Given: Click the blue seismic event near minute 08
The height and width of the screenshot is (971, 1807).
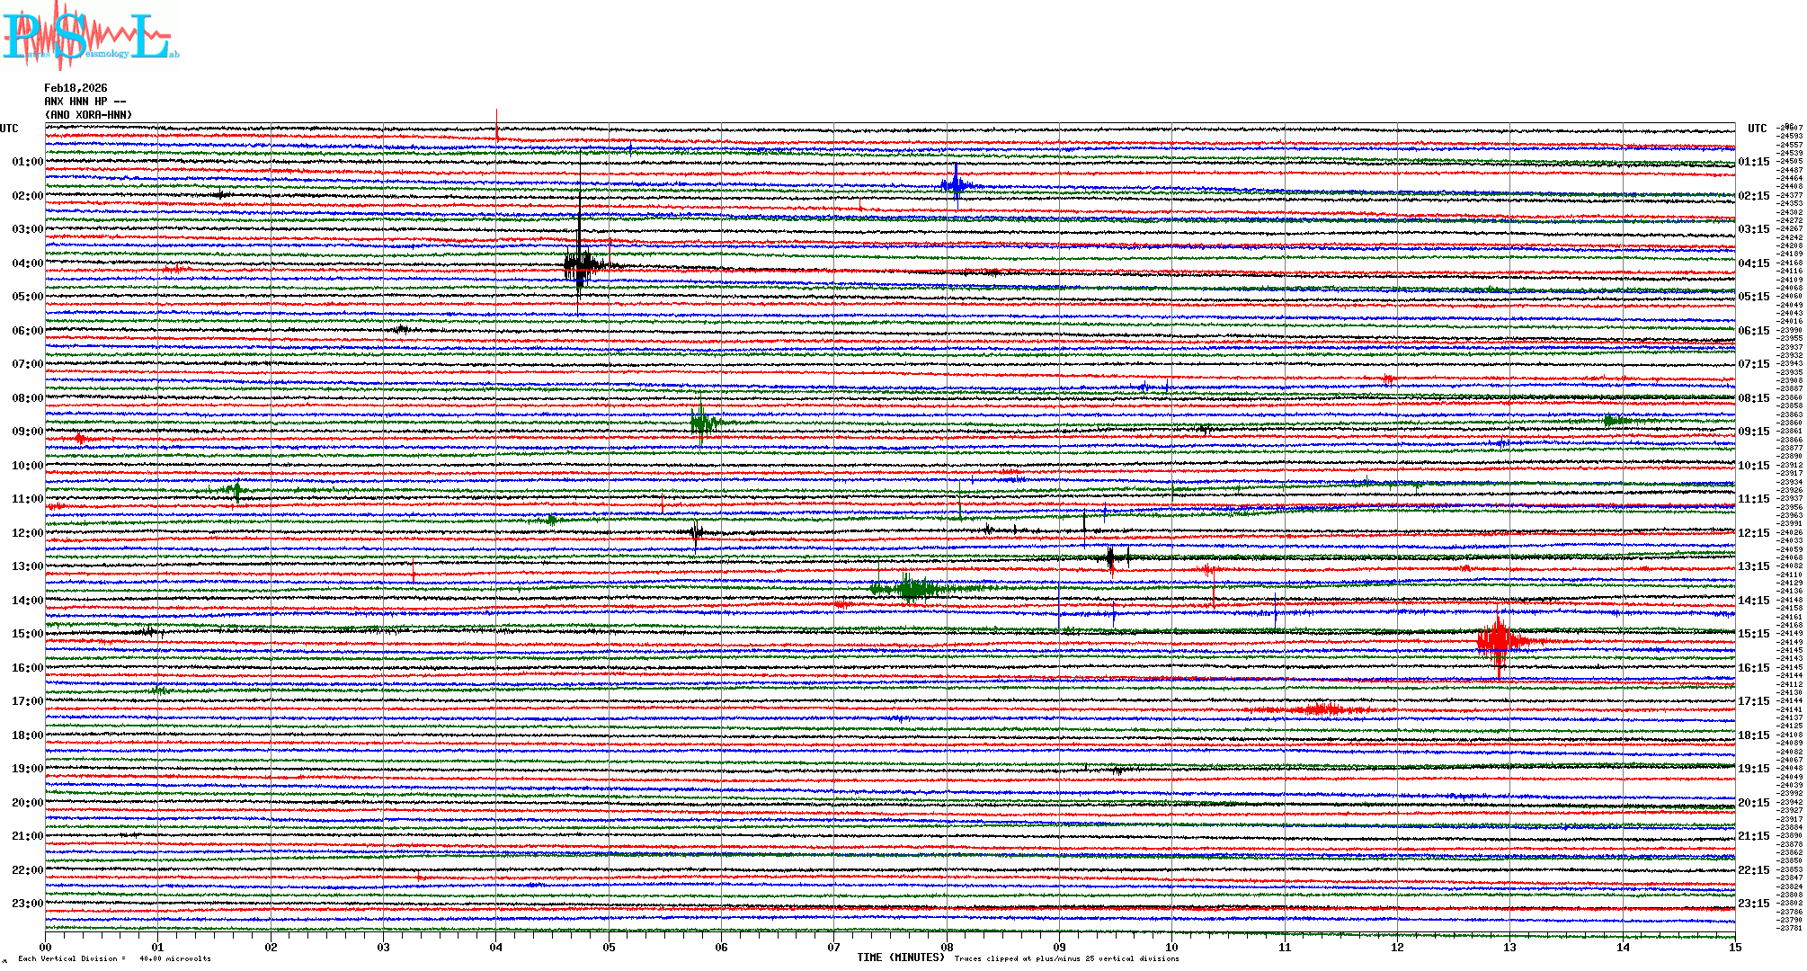Looking at the screenshot, I should point(956,184).
